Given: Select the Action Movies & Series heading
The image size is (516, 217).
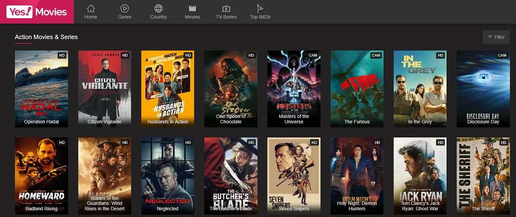Looking at the screenshot, I should pyautogui.click(x=46, y=37).
